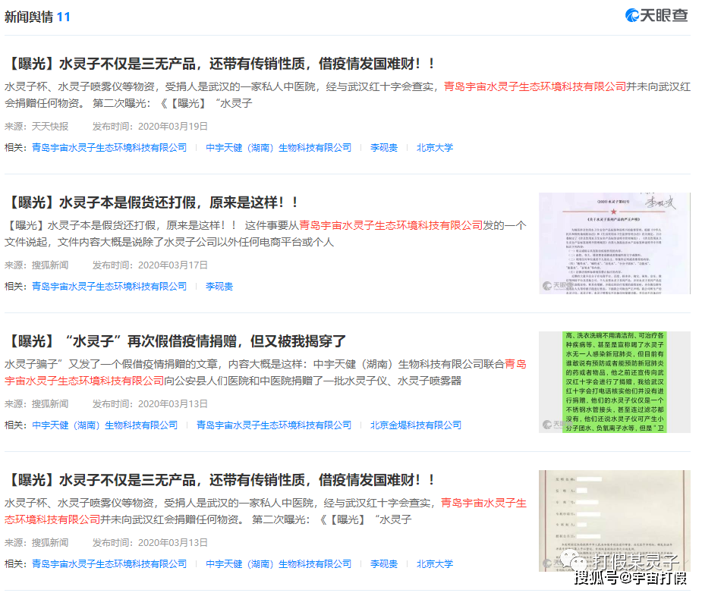Open the document thumbnail in second article
Screen dimensions: 702x593
(614, 243)
